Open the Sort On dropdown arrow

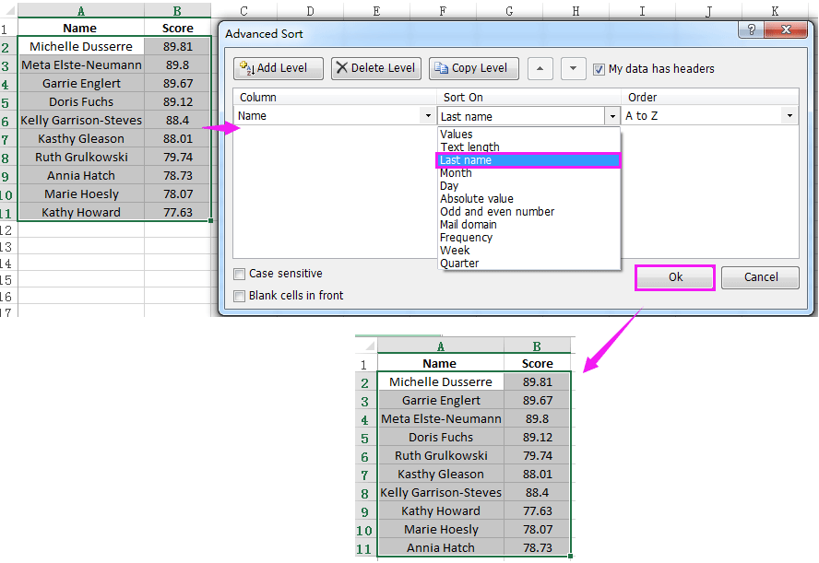tap(612, 116)
